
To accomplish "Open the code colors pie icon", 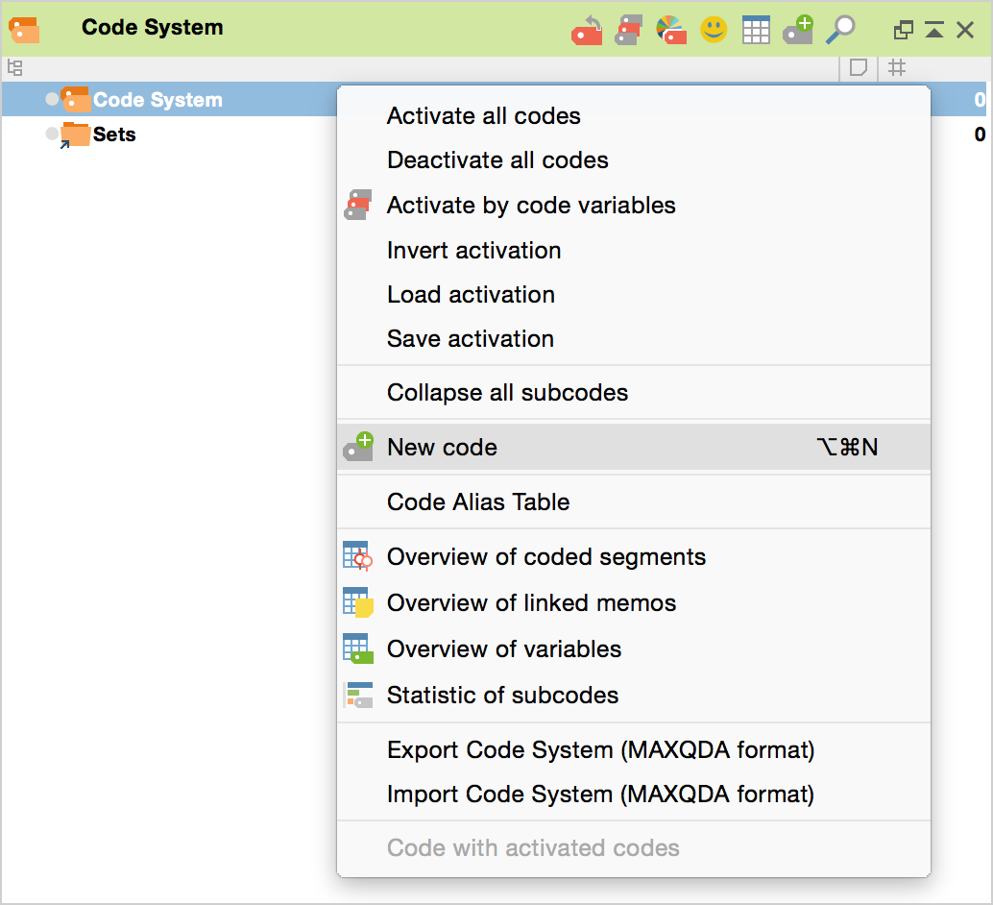I will pos(671,31).
